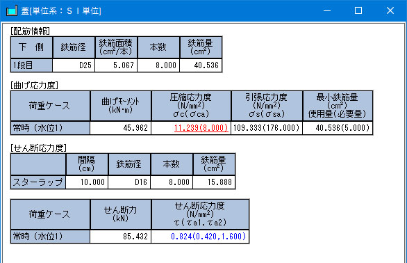Click the [配筋情報] section label

tap(30, 31)
